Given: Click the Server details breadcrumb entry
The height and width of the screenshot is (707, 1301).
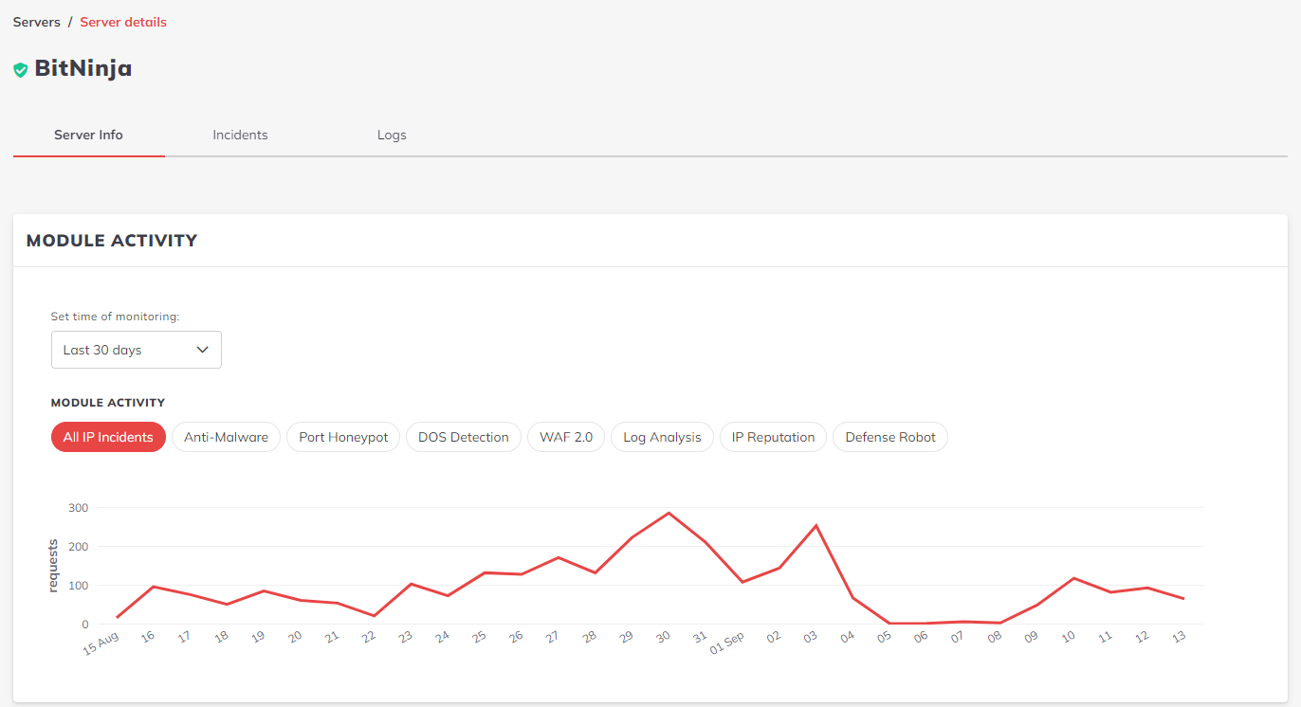Looking at the screenshot, I should click(x=123, y=21).
